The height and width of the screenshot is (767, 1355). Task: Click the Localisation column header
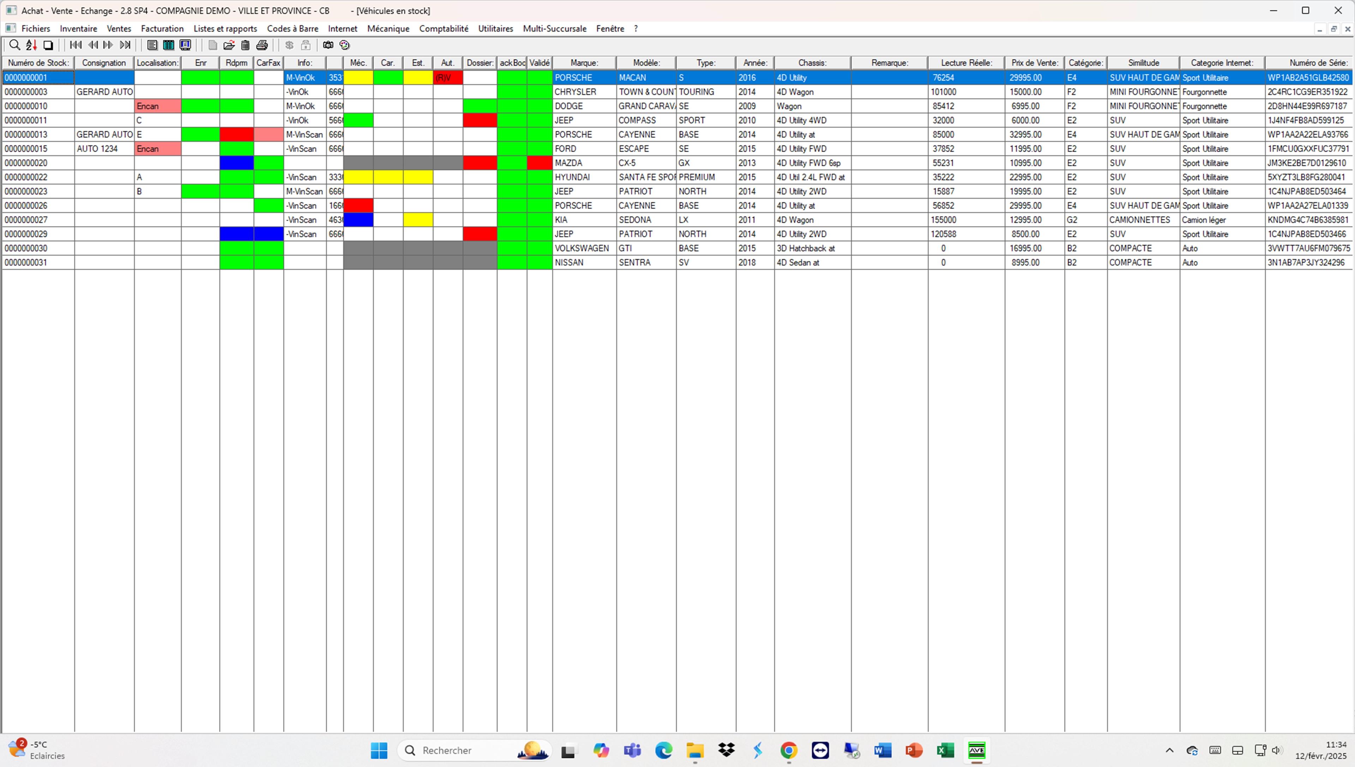(158, 63)
